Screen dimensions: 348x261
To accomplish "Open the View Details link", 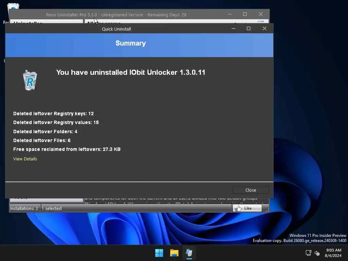I will (x=25, y=159).
